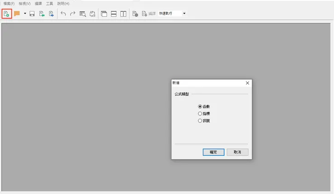Click the script settings gear icon
Image resolution: width=334 pixels, height=194 pixels.
pos(135,14)
